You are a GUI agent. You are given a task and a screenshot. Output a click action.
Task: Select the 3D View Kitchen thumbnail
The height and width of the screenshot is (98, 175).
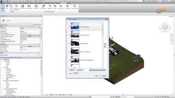[75, 44]
